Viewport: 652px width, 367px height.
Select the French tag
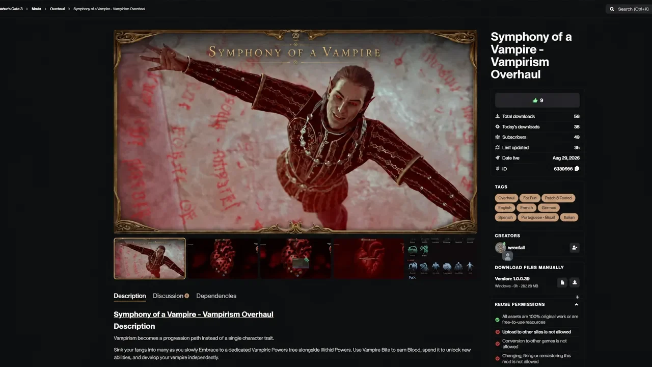tap(527, 207)
